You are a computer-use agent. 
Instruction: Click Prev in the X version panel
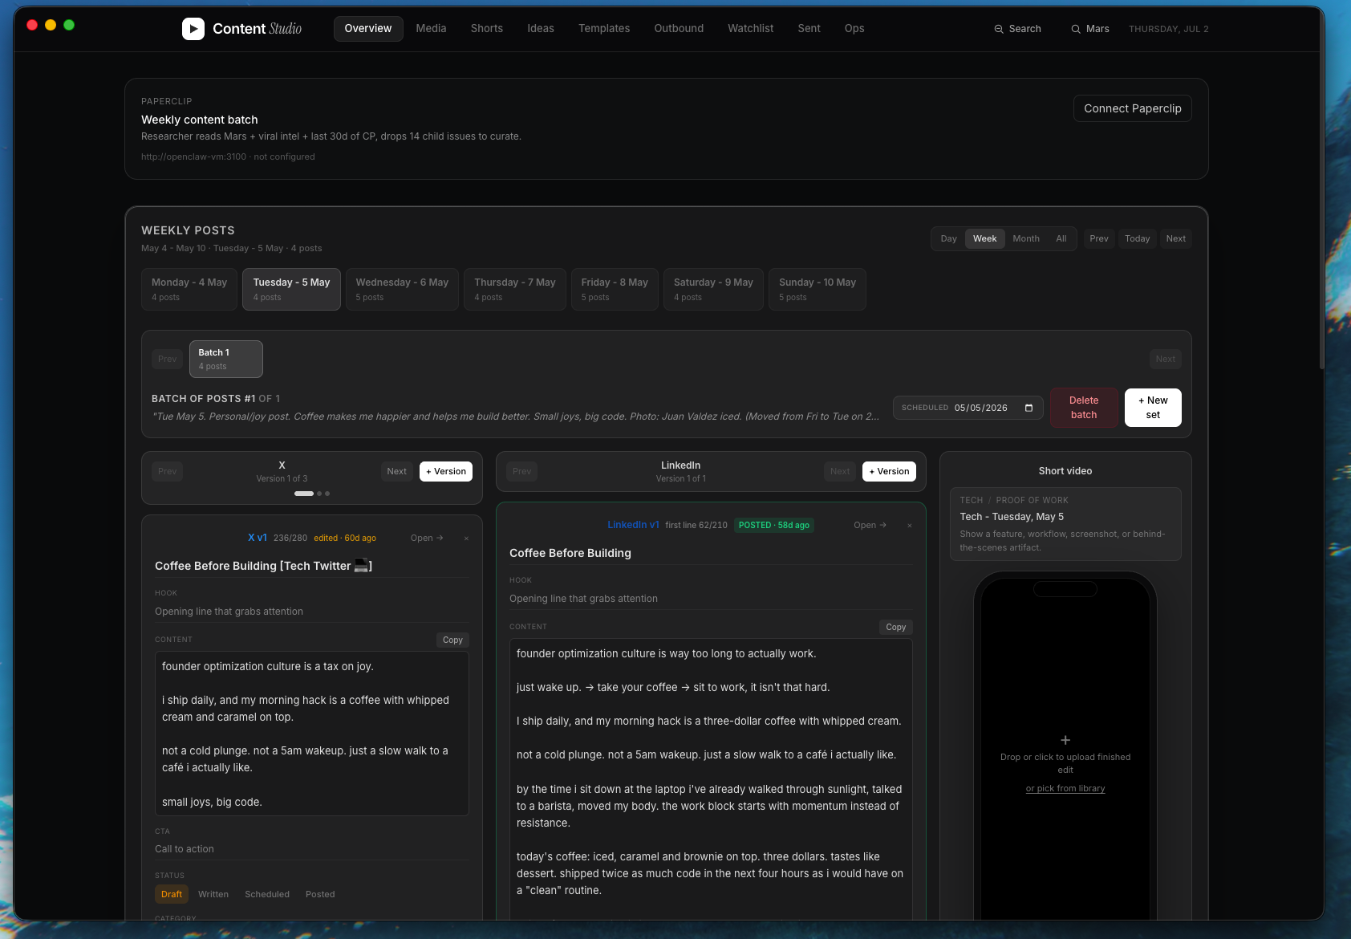(167, 472)
